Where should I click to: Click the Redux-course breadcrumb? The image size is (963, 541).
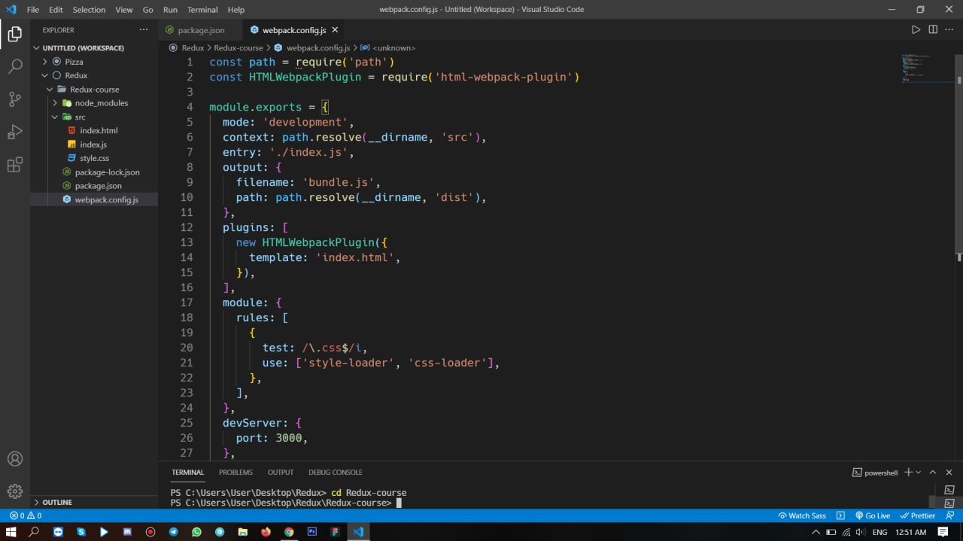[x=238, y=47]
